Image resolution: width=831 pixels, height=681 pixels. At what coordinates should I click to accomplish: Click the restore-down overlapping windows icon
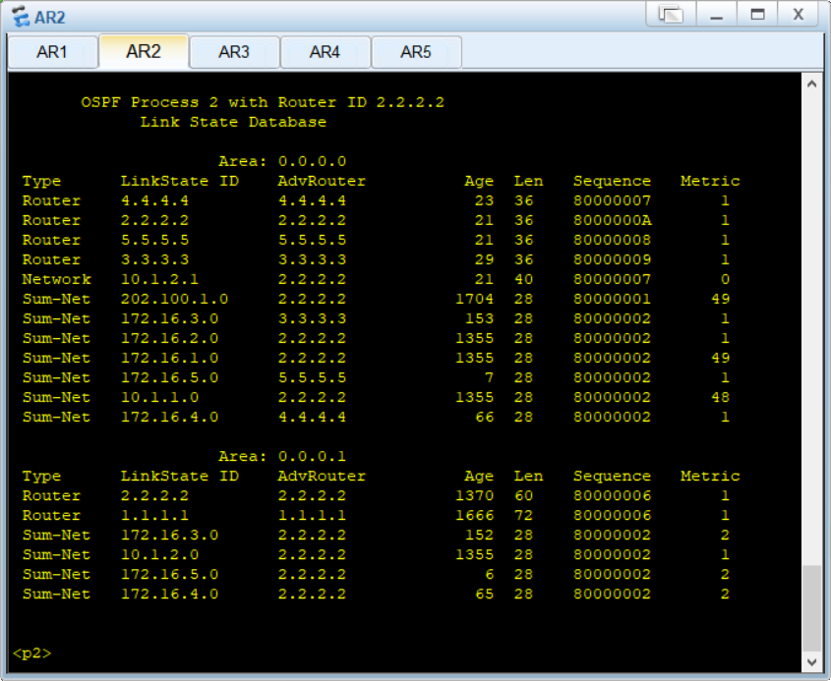(x=671, y=15)
